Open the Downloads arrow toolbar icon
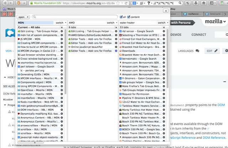The image size is (228, 148). (x=196, y=3)
